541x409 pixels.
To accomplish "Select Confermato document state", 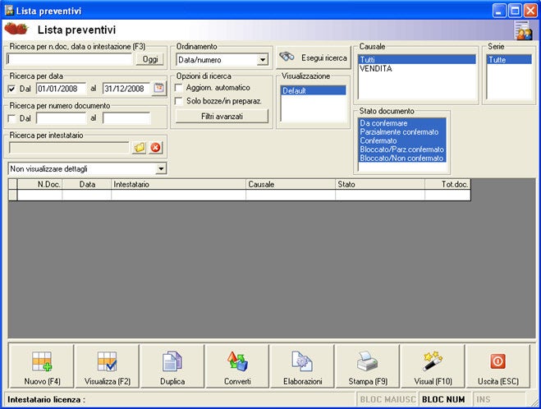I will pyautogui.click(x=402, y=140).
